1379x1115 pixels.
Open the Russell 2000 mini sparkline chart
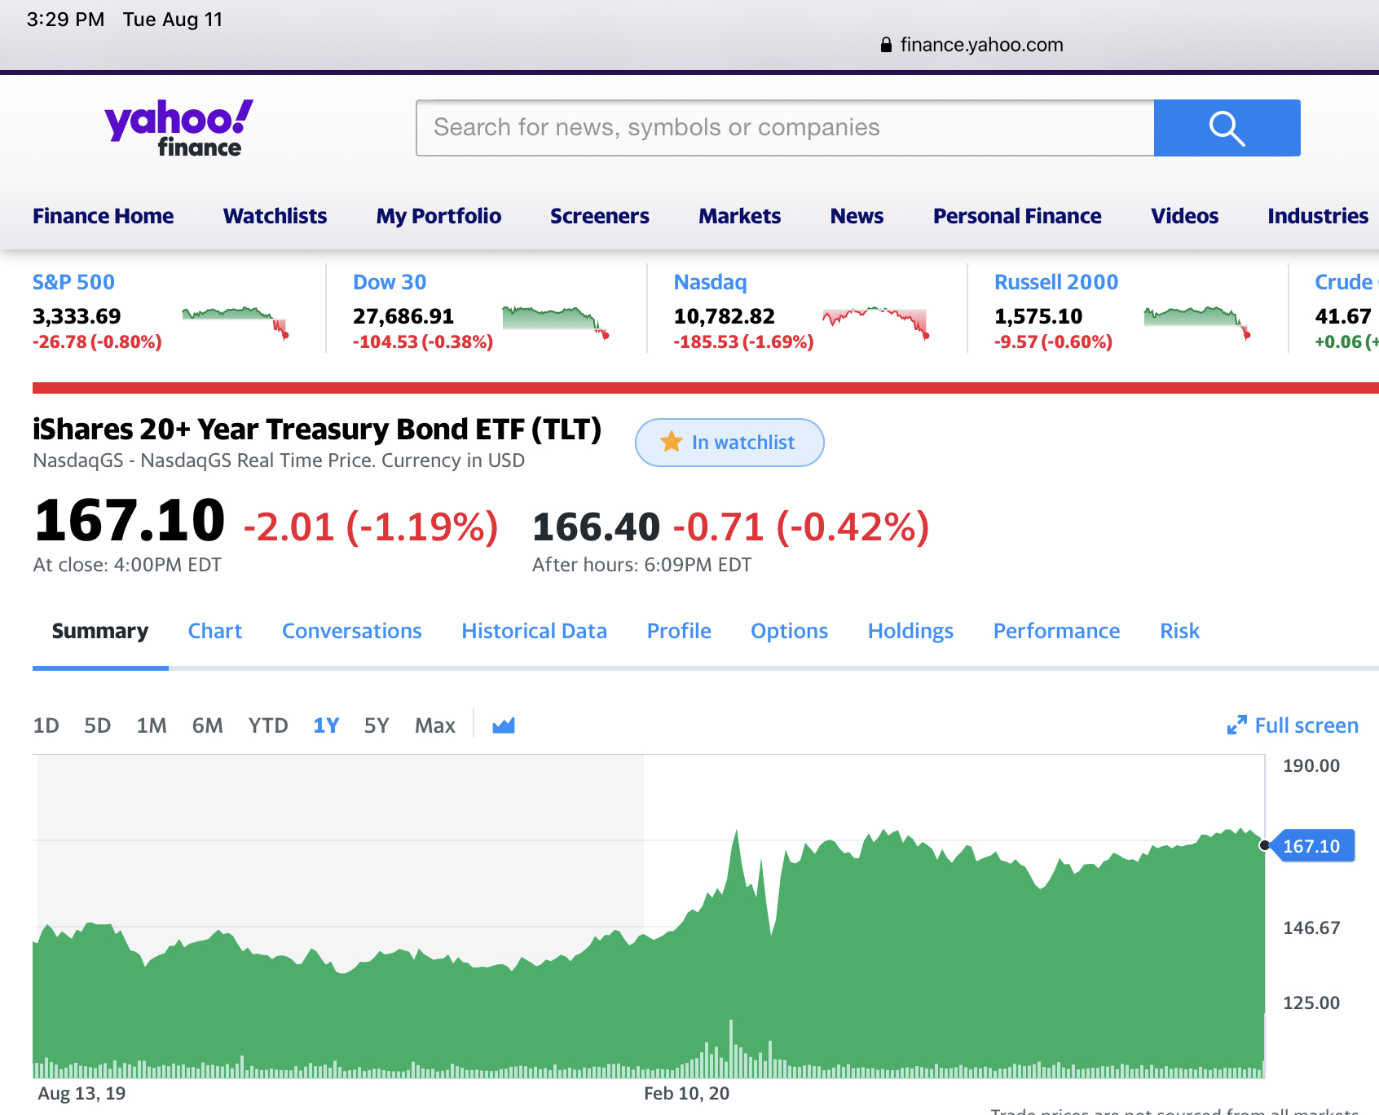pyautogui.click(x=1197, y=322)
